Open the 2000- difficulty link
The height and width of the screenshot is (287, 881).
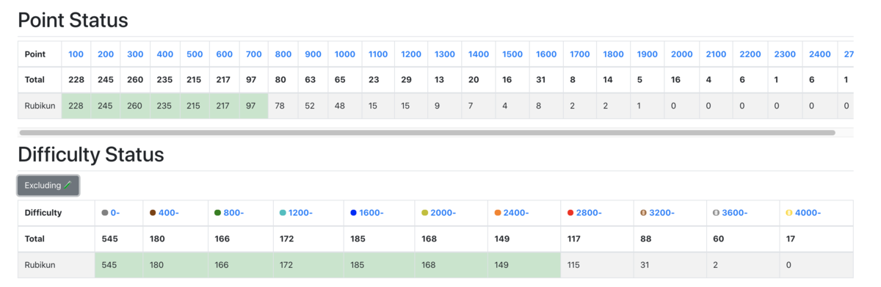pos(443,213)
